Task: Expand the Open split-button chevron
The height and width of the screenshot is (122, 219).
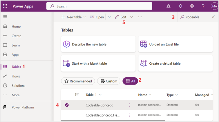Action: pos(109,17)
